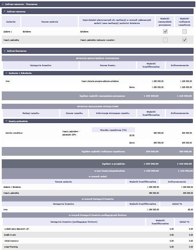Collapse the Koszty pośrednie group
Screen dimensions: 196x250
click(98, 121)
